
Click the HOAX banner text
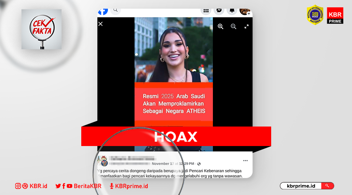coord(176,137)
